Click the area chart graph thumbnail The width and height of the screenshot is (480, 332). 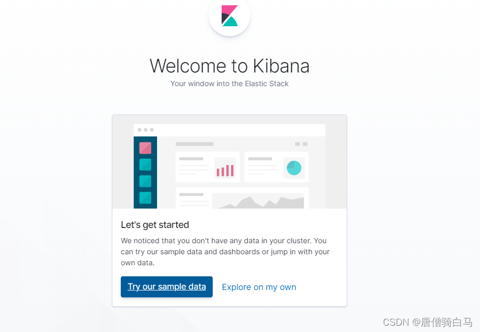coord(258,201)
